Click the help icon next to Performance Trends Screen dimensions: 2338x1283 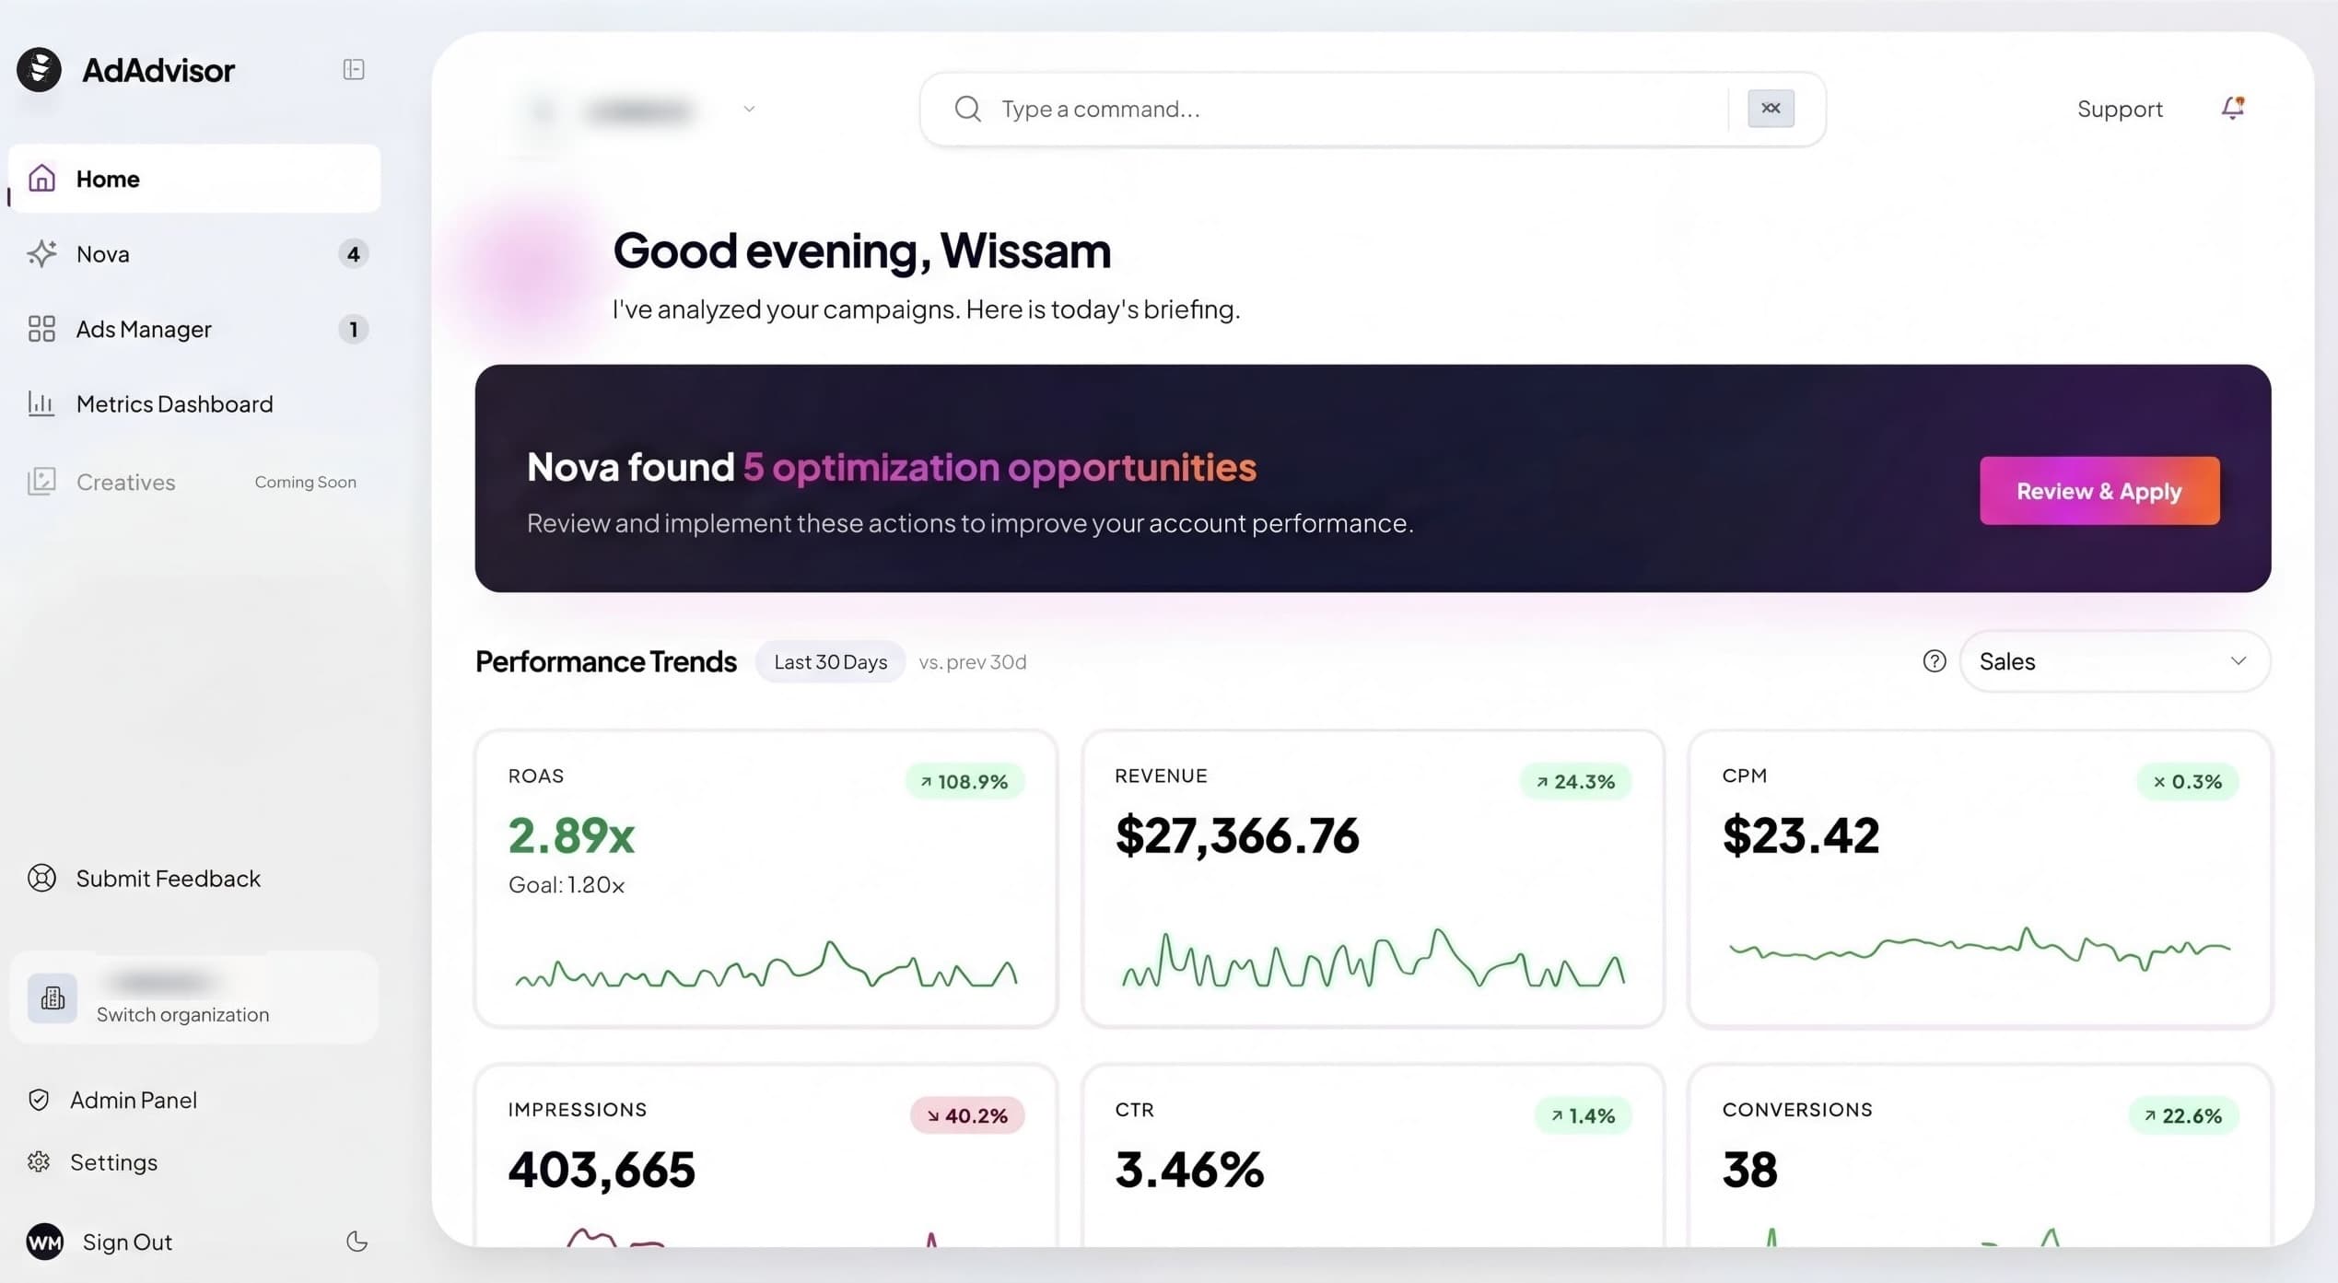[1935, 661]
